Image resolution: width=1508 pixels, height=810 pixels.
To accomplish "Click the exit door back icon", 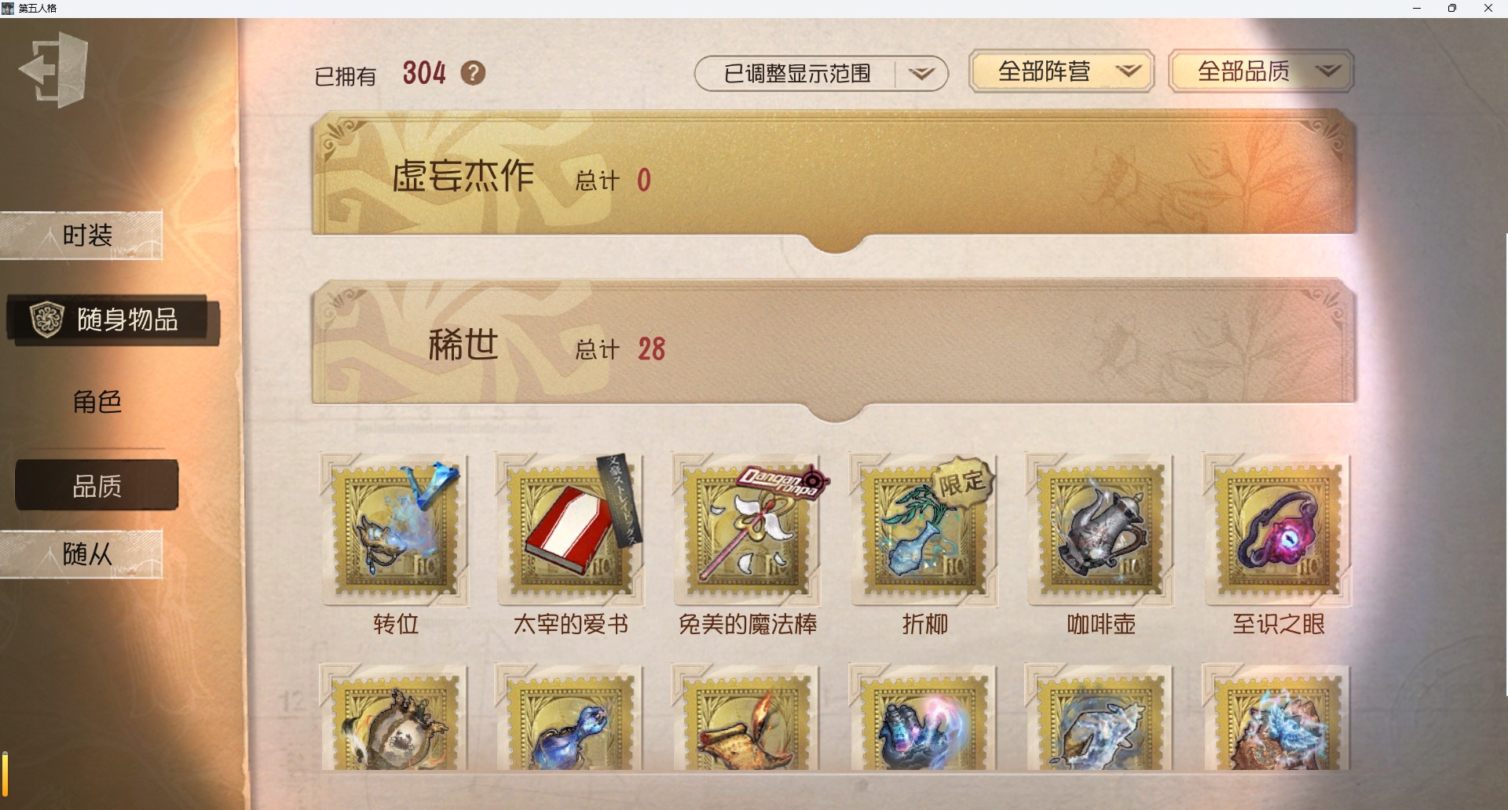I will pyautogui.click(x=53, y=69).
